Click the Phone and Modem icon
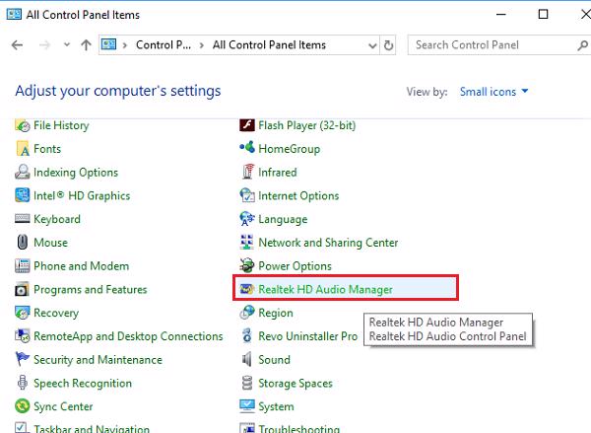 [23, 265]
